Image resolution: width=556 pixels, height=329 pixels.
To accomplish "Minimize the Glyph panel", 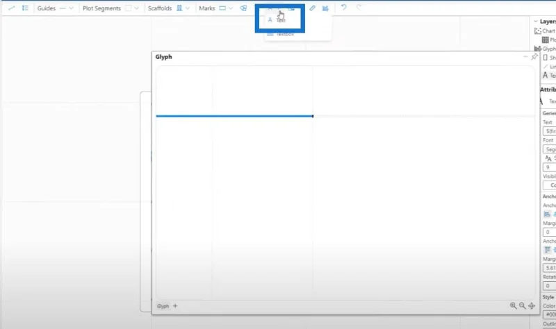I will click(x=525, y=57).
